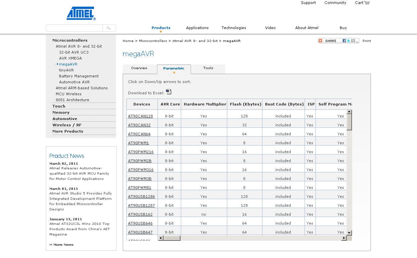The width and height of the screenshot is (417, 258).
Task: Open the Tools tab
Action: 208,68
